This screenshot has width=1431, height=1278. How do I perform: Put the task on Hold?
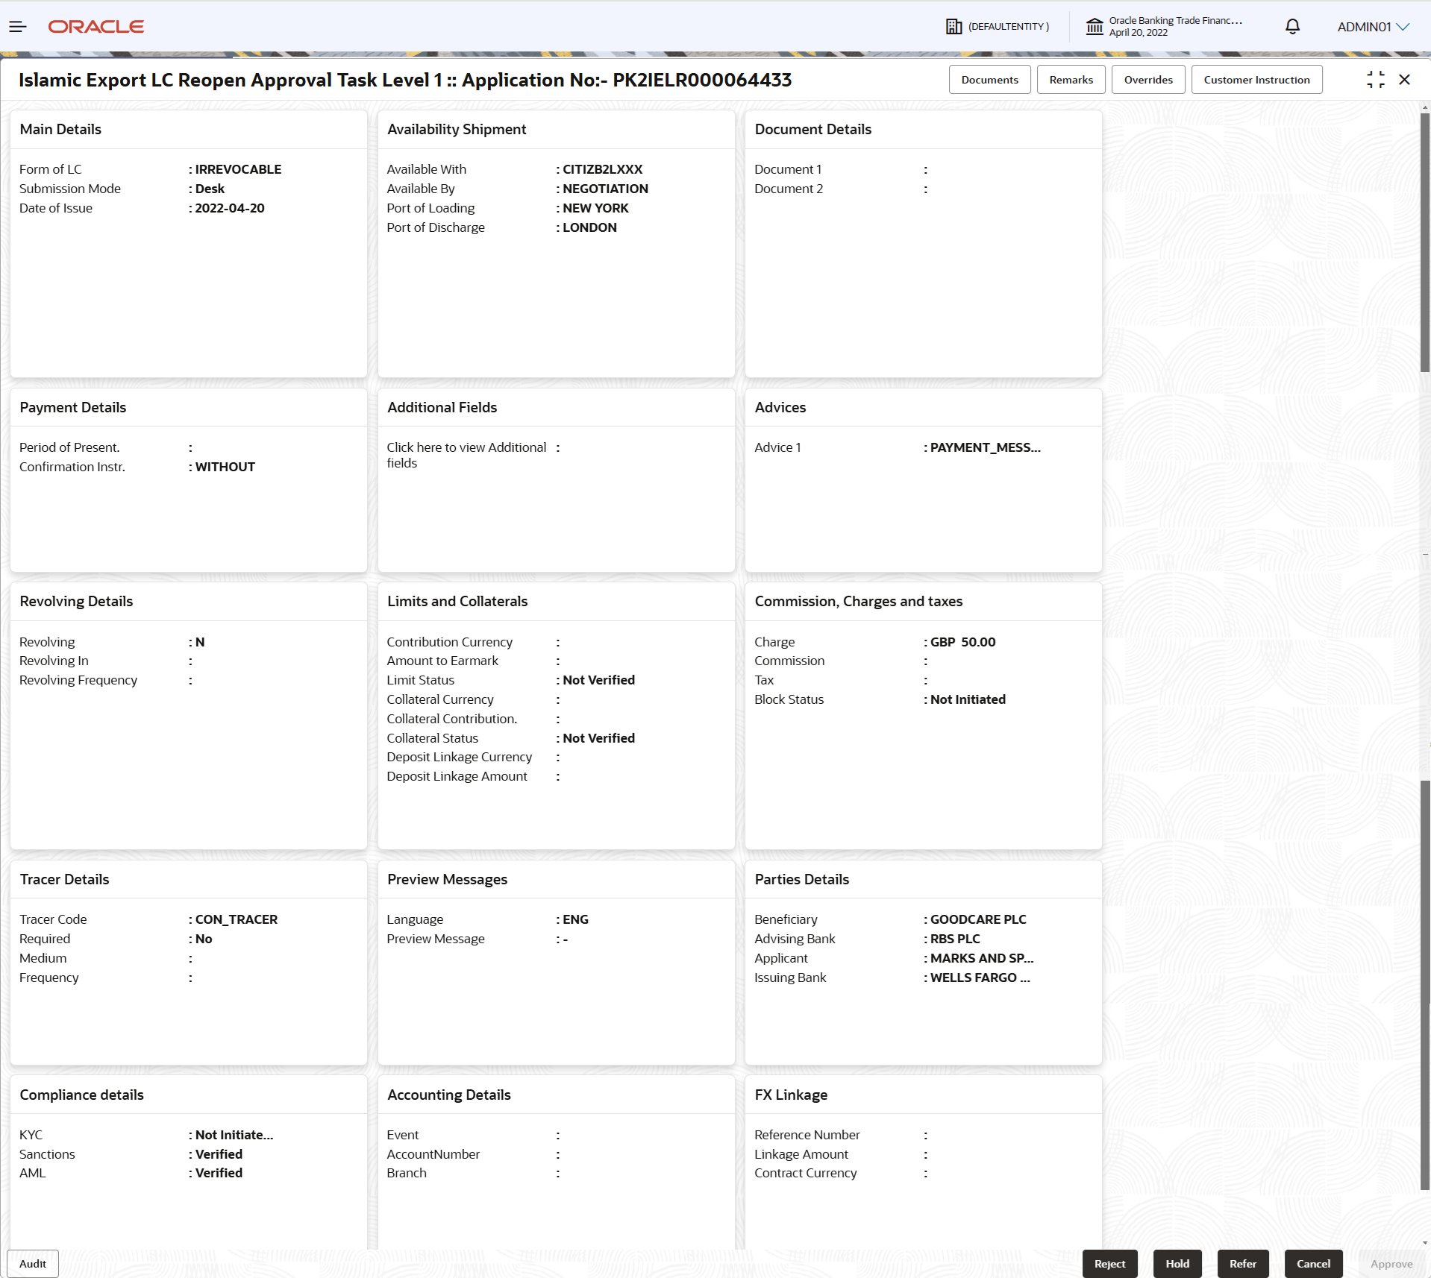[1176, 1263]
